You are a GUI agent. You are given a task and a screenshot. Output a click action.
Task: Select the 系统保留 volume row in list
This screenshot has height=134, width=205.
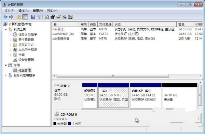(127, 39)
